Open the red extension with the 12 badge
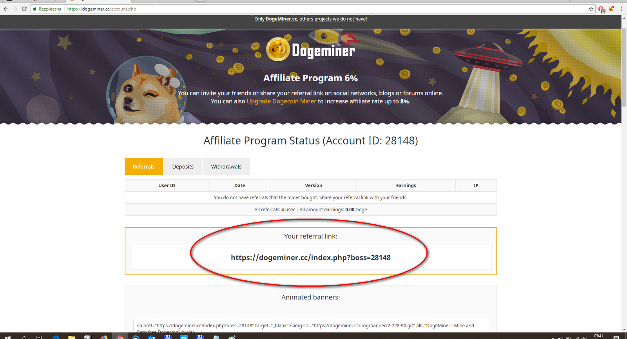 pyautogui.click(x=602, y=9)
